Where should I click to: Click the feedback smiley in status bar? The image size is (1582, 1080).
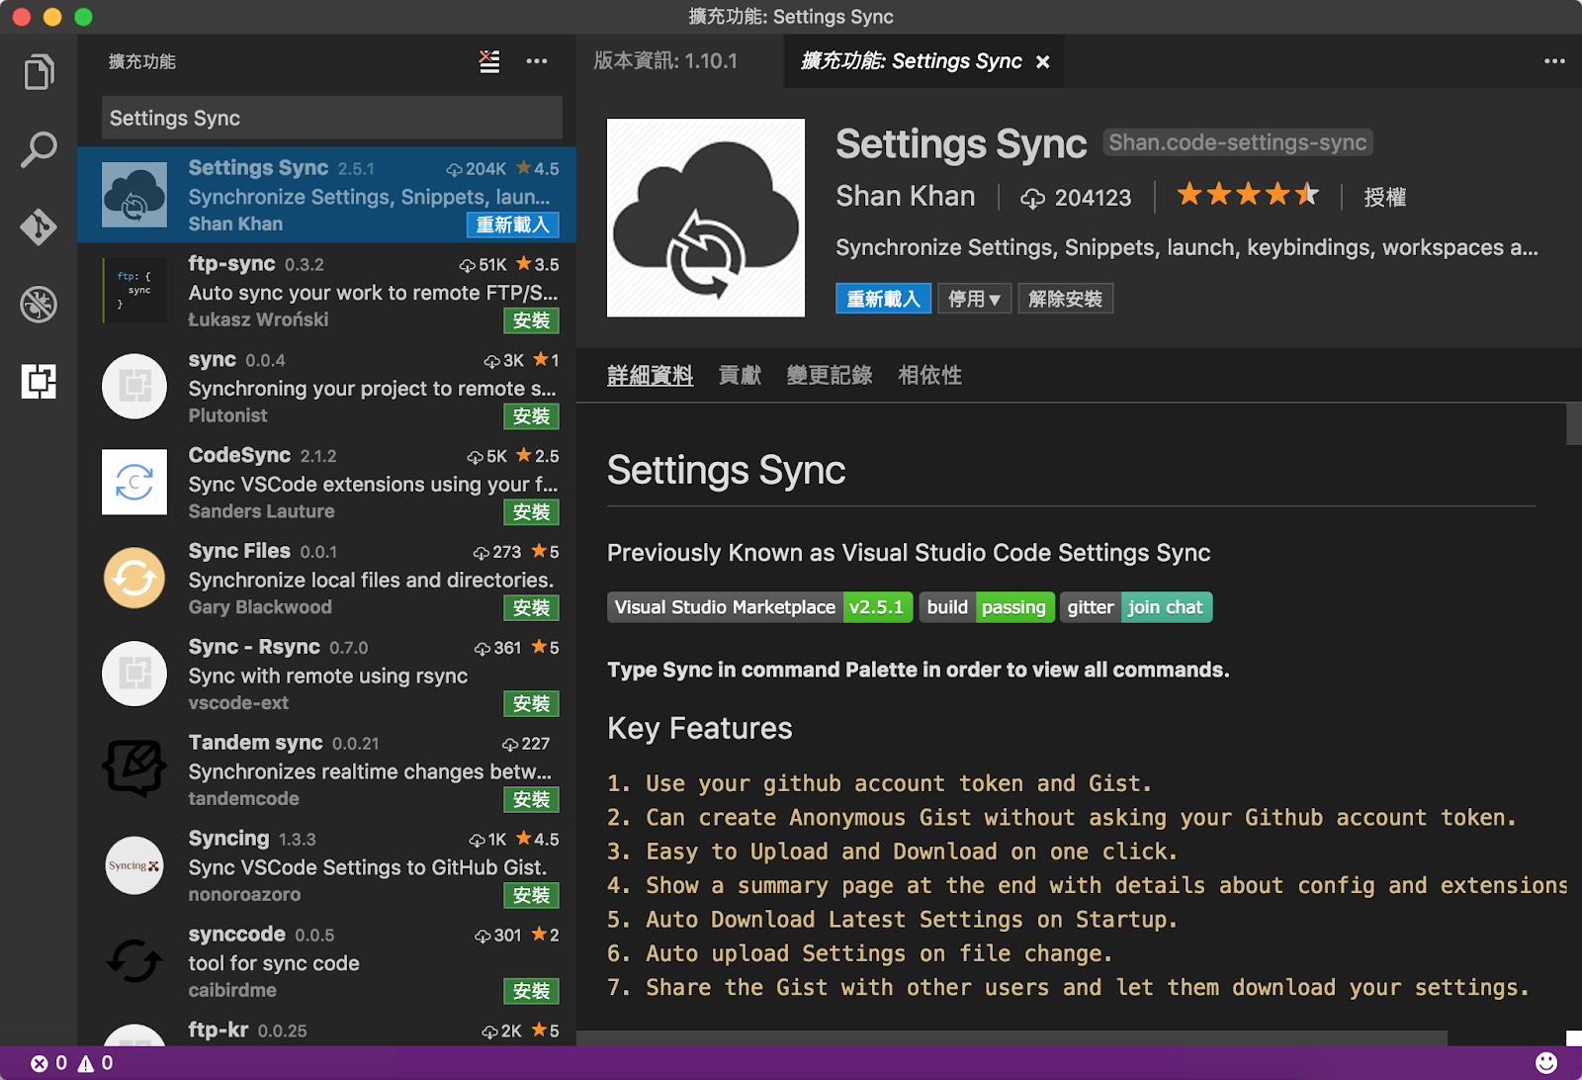coord(1546,1063)
